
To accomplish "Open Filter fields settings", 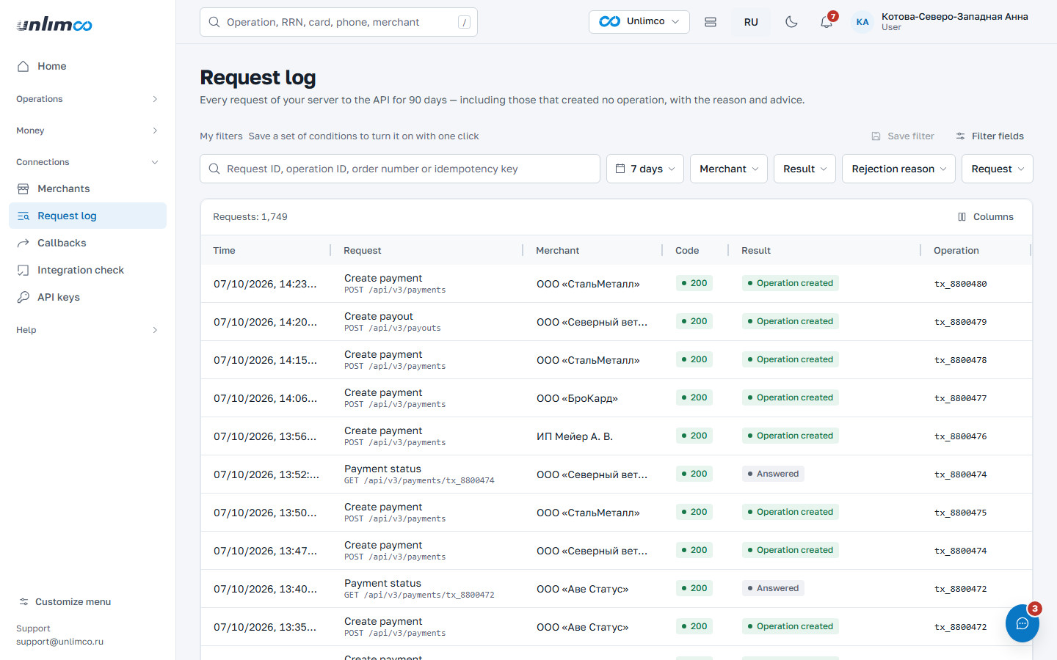I will (x=989, y=136).
